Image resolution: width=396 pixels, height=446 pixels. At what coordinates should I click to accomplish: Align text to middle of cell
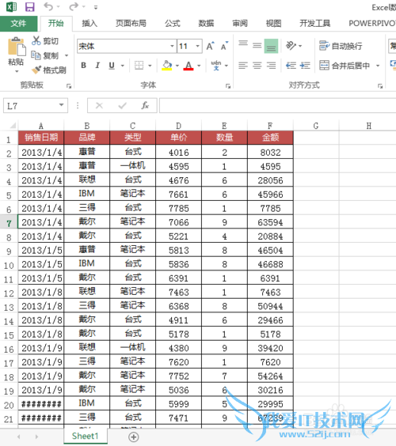point(257,46)
